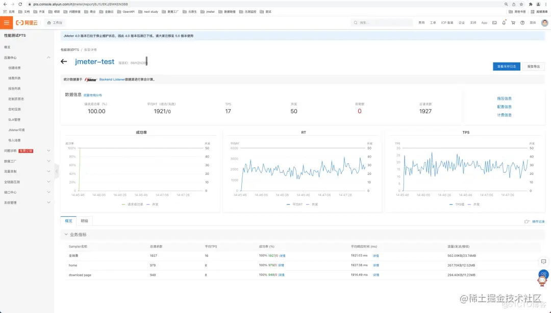Open the chat feedback icon at right edge
The image size is (551, 313).
click(x=543, y=262)
